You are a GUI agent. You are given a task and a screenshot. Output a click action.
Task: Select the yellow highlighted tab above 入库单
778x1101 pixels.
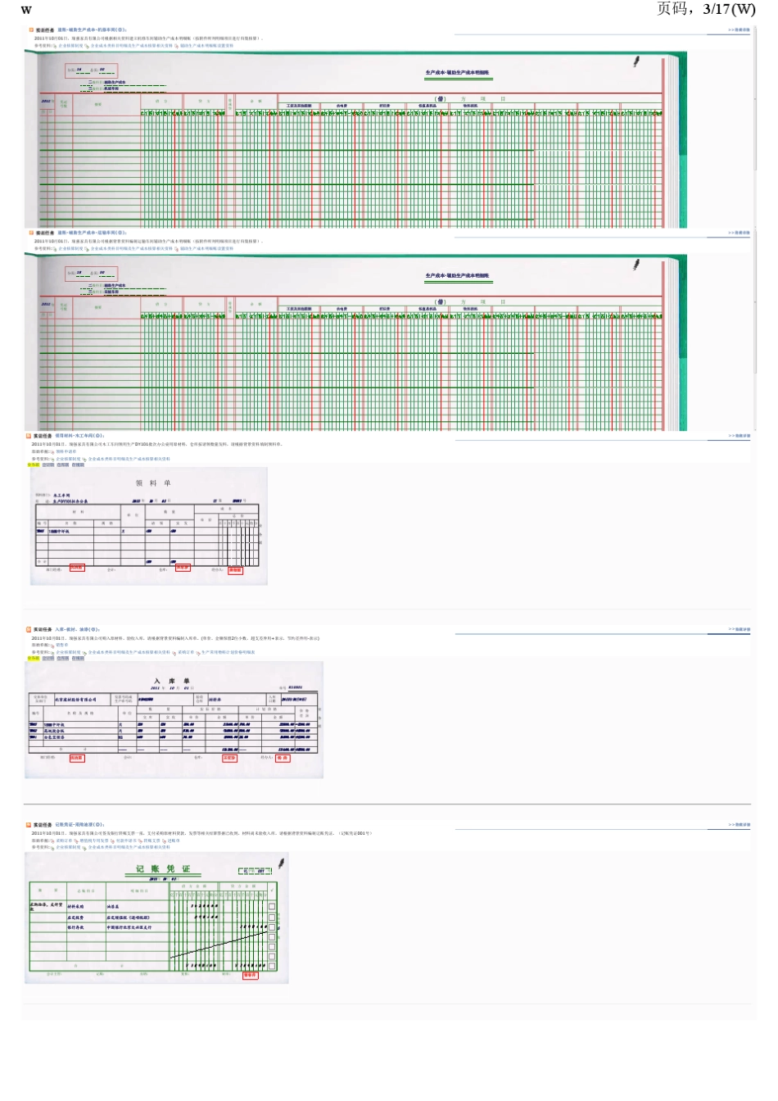tap(34, 658)
